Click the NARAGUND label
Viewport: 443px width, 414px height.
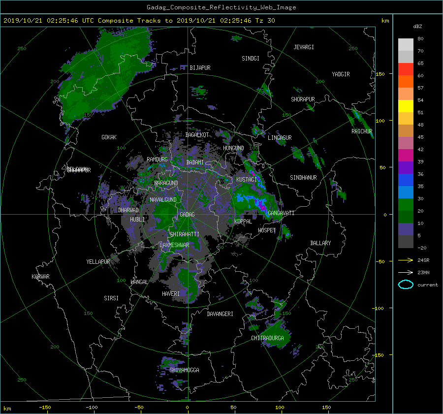tap(166, 183)
